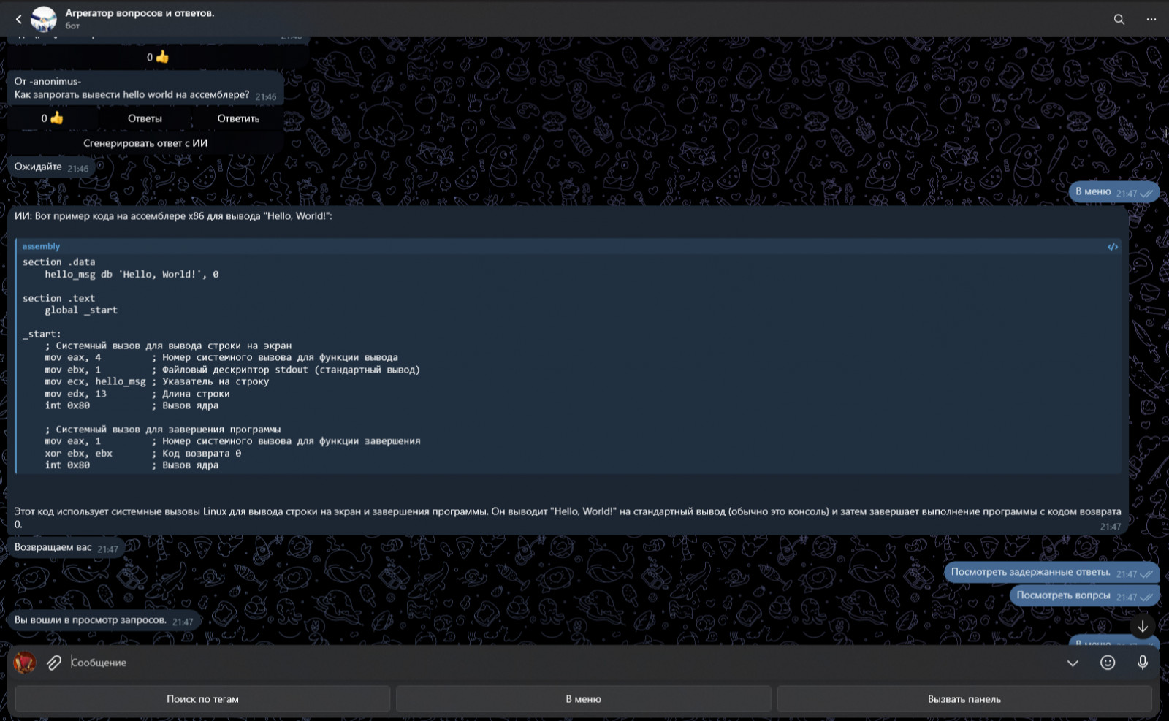Open the chat title Агрегатор вопросов и ответов
This screenshot has width=1169, height=721.
pos(140,13)
